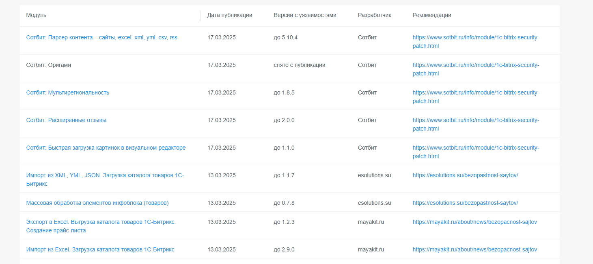
Task: Click version cell до 5.10.4
Action: [x=286, y=37]
